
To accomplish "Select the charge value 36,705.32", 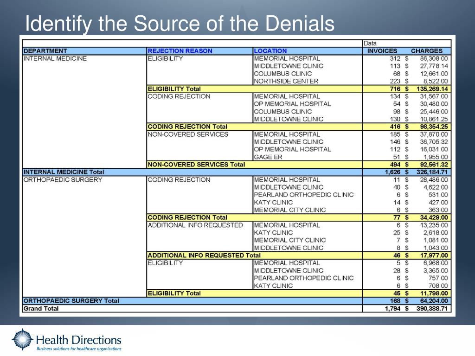I will click(x=434, y=142).
